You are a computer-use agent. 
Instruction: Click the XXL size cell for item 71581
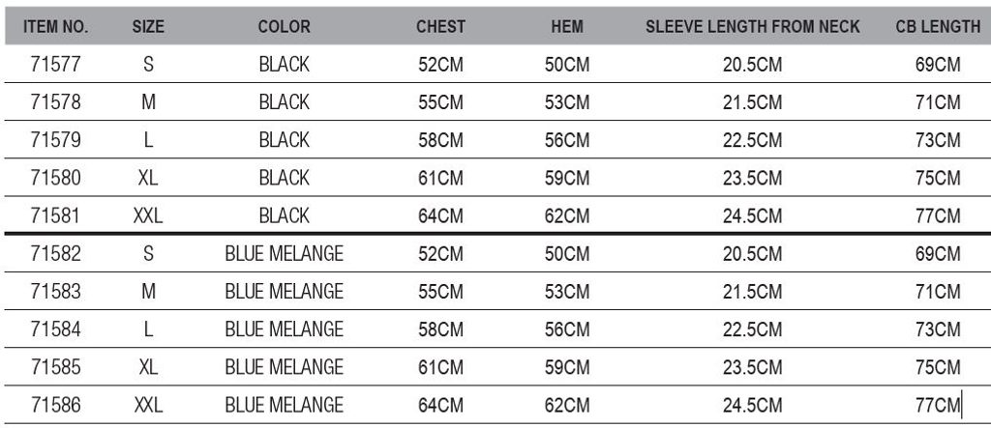(x=148, y=215)
